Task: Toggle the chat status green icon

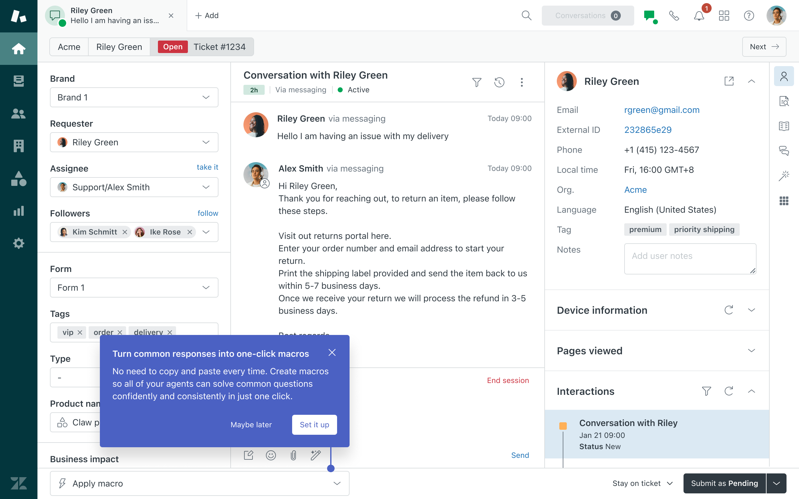Action: pos(649,16)
